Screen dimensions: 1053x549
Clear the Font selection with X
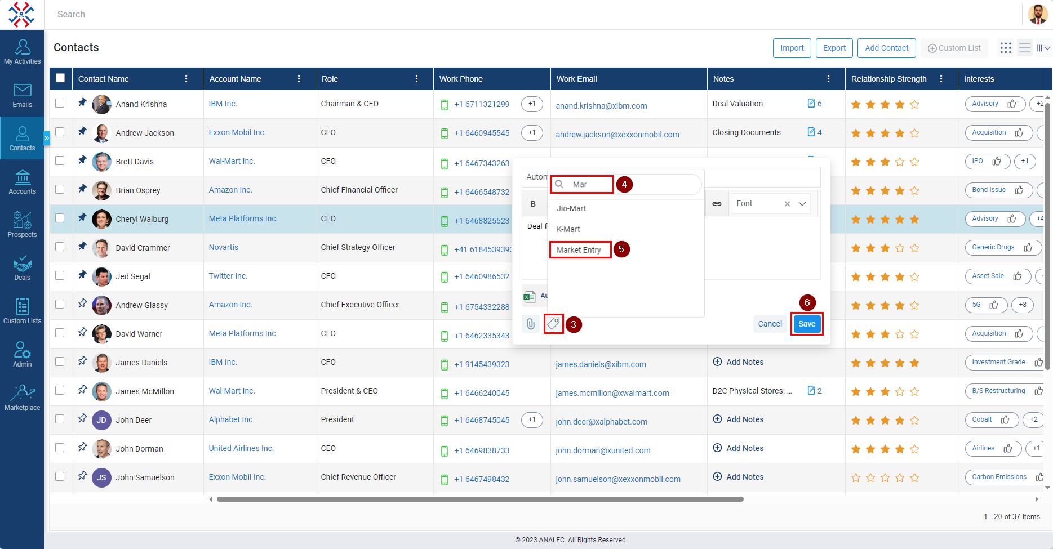pos(787,204)
